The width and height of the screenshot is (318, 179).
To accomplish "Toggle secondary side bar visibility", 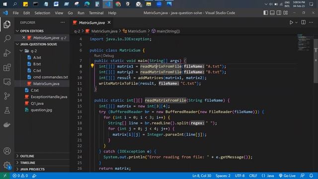I will [x=279, y=13].
